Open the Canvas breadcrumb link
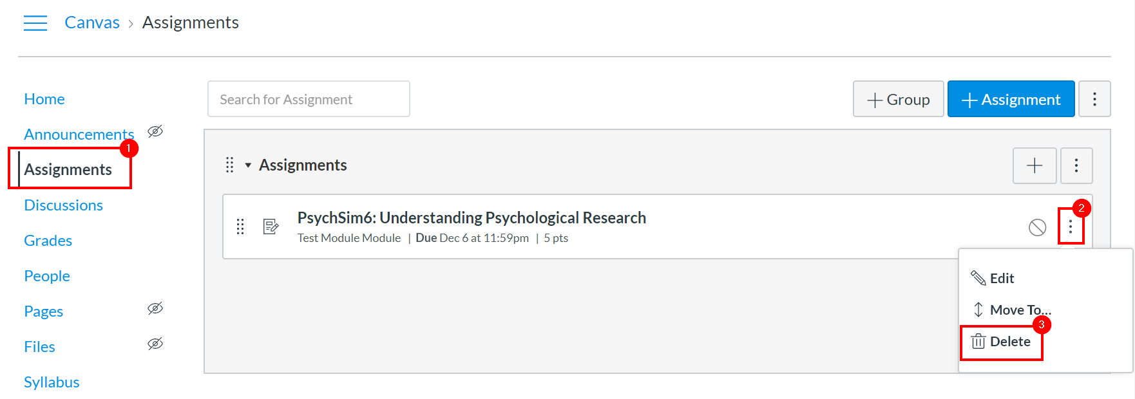The height and width of the screenshot is (399, 1135). (91, 22)
